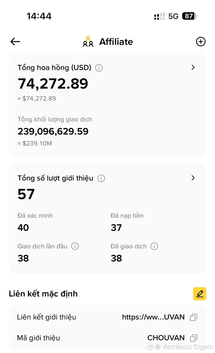215x353 pixels.
Task: Tap the Đã xác minh count 40
Action: (x=23, y=228)
